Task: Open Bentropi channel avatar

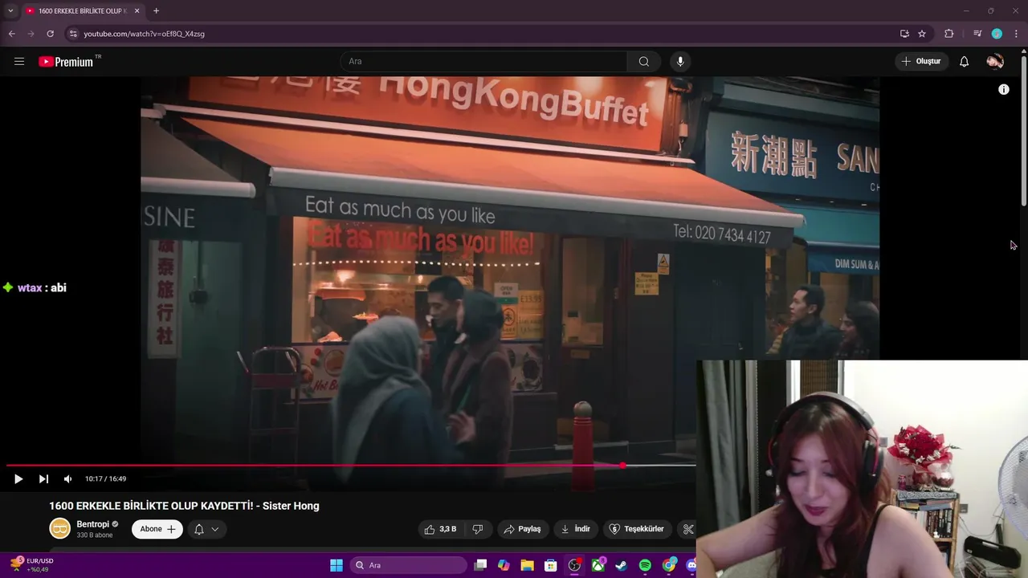Action: pos(60,528)
